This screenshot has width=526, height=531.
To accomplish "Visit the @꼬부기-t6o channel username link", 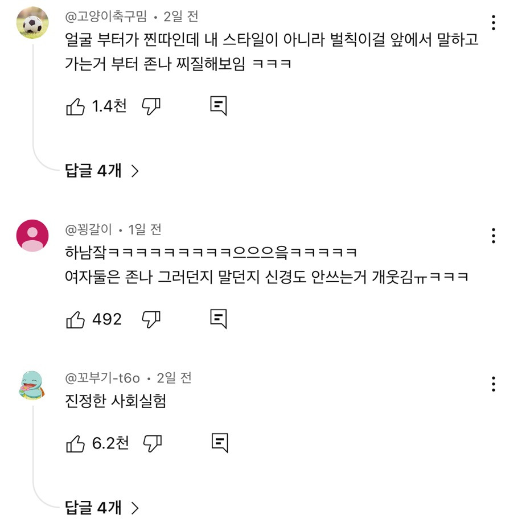I will click(x=102, y=378).
